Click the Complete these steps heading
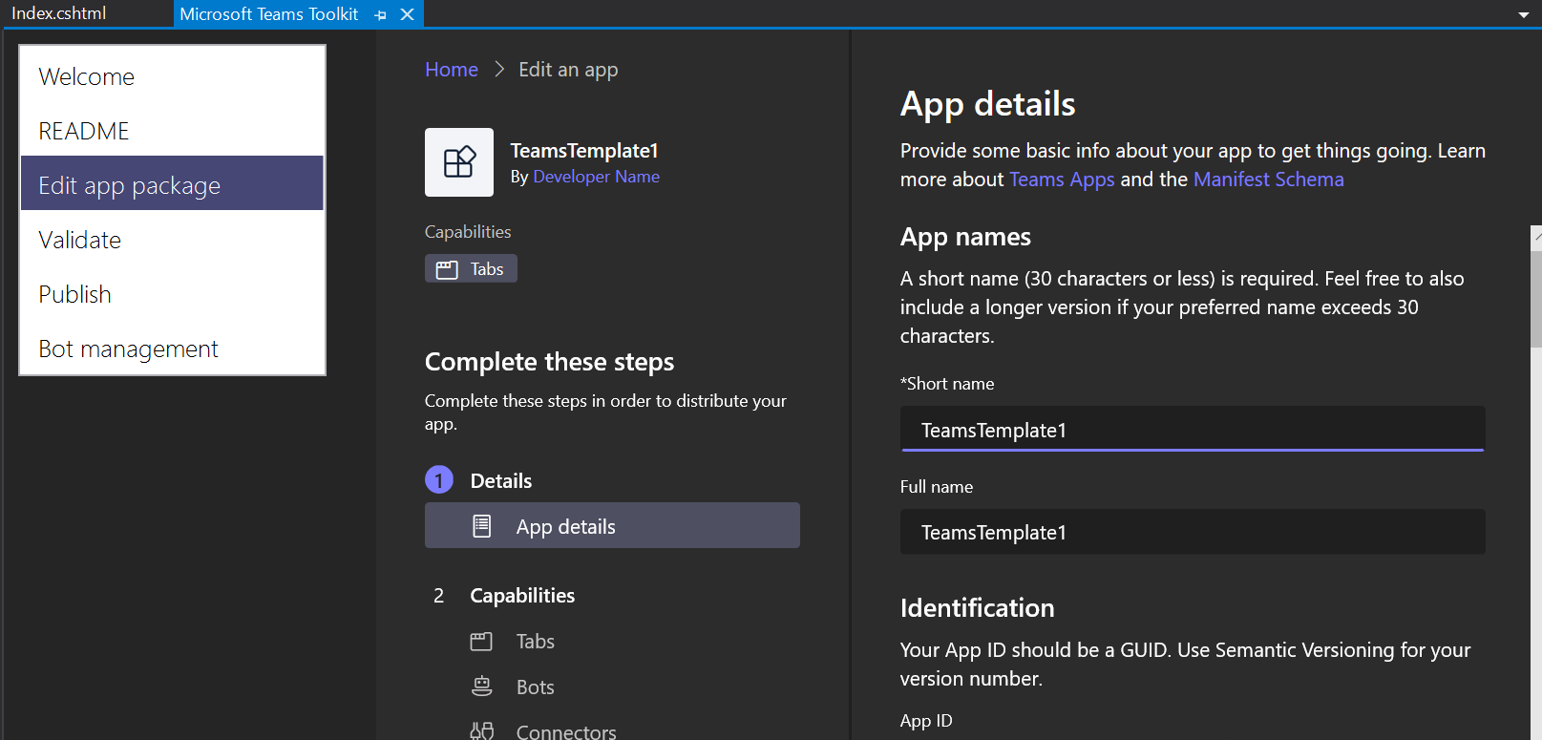This screenshot has height=740, width=1542. click(549, 362)
